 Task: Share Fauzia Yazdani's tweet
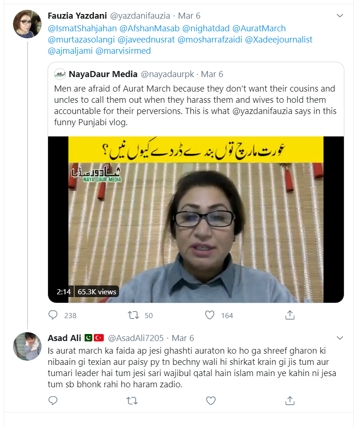pyautogui.click(x=290, y=315)
